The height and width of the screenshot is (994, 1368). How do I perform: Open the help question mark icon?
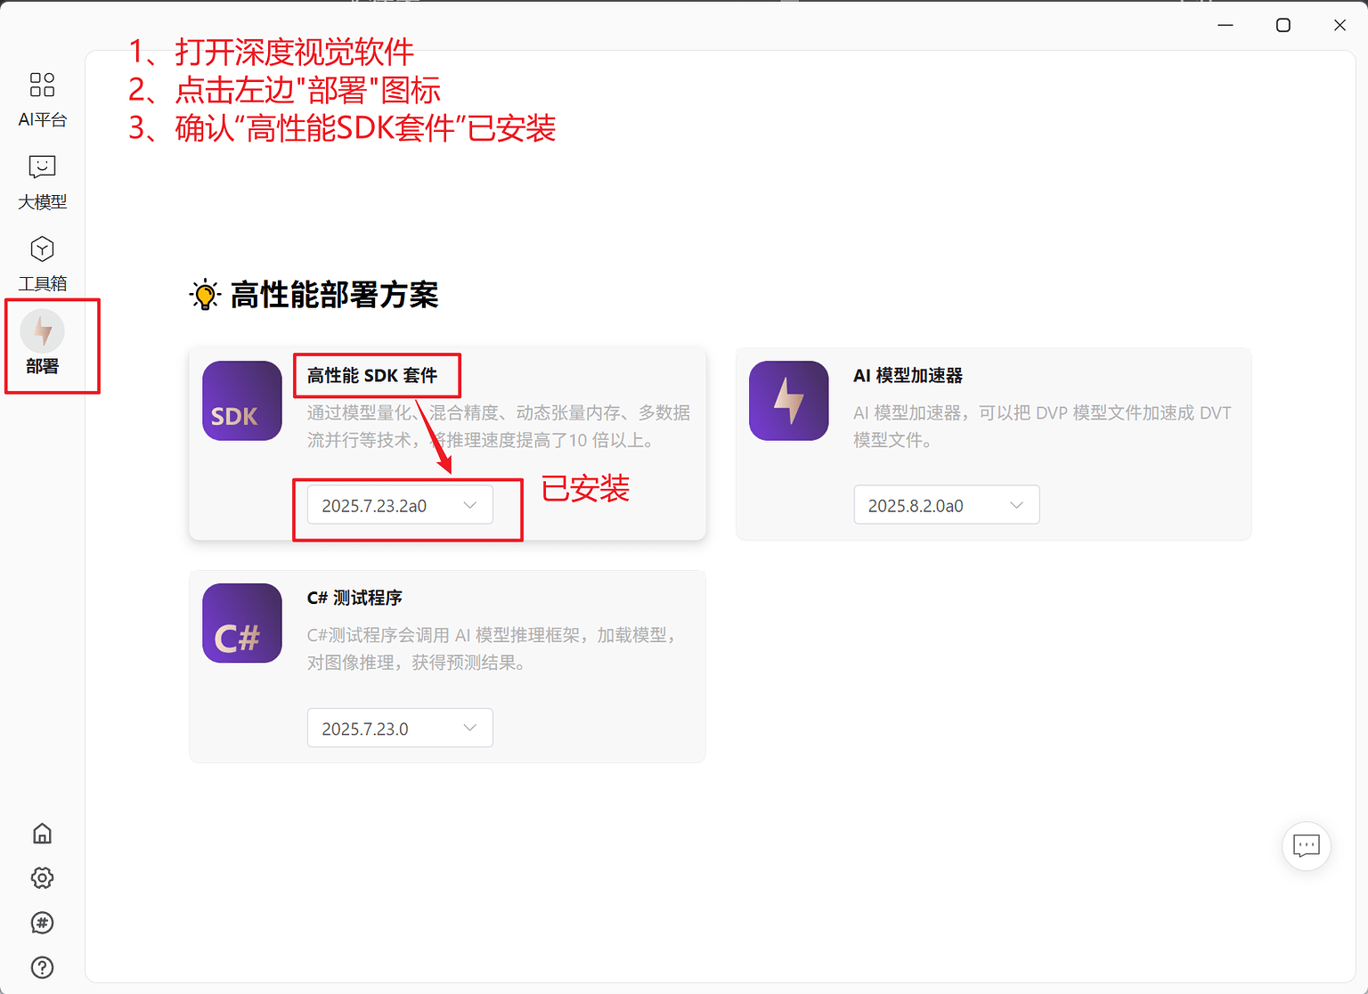(x=42, y=967)
